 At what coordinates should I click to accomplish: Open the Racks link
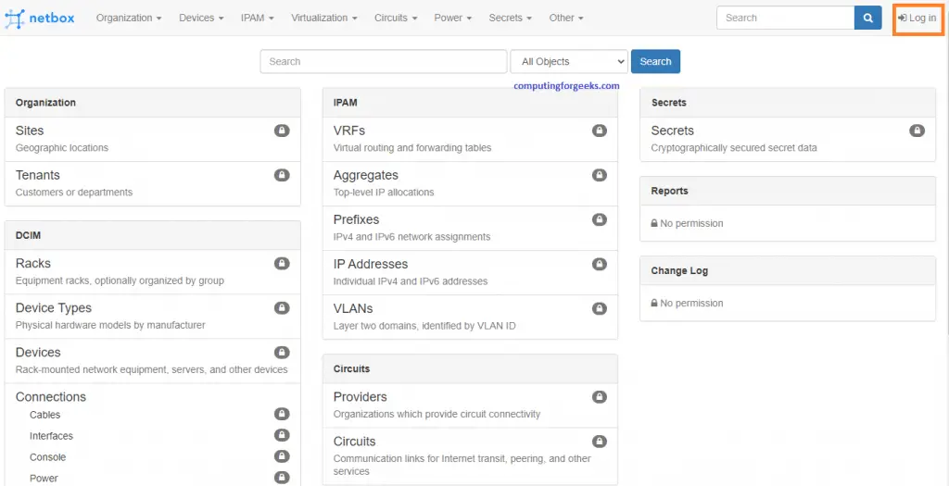pos(33,264)
